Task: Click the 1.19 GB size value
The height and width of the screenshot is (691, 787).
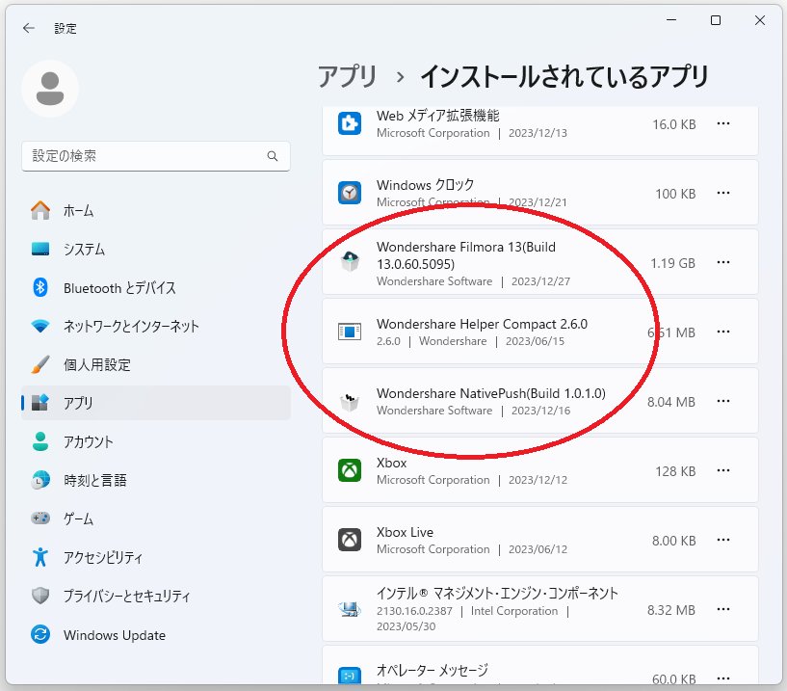Action: [673, 264]
